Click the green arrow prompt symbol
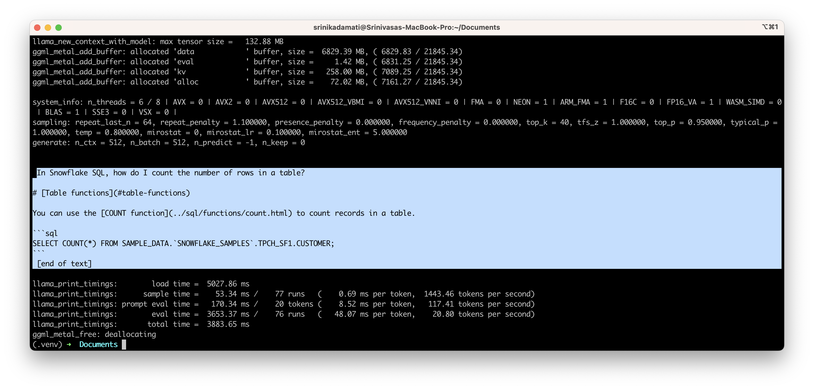814x390 pixels. coord(69,344)
